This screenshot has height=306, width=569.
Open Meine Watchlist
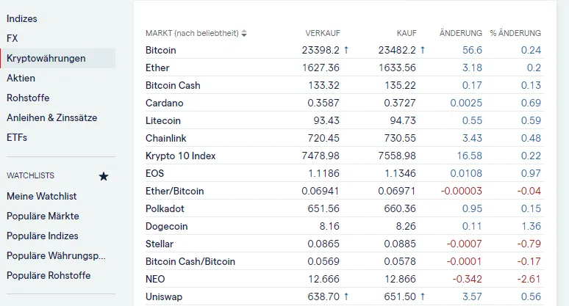point(41,197)
